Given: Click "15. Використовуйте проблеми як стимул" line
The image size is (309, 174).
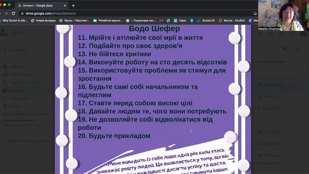Looking at the screenshot, I should 152,71.
